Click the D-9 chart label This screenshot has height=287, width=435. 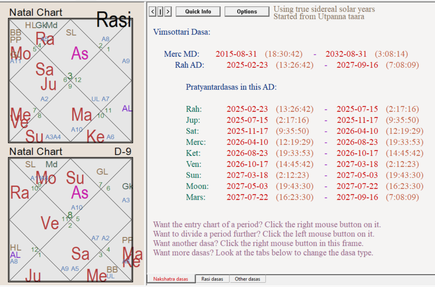click(x=124, y=151)
